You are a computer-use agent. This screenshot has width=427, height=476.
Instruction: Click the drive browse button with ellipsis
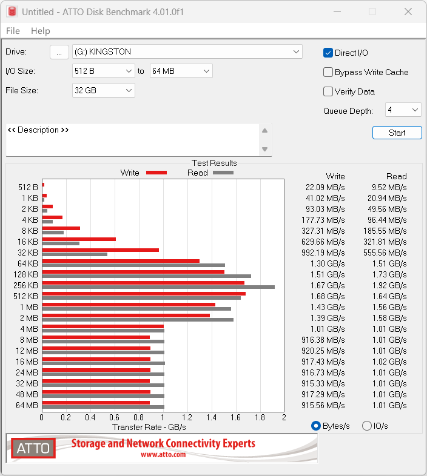pos(59,52)
